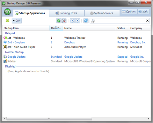This screenshot has width=153, height=123.
Task: Sort by the Status column header
Action: (x=122, y=28)
